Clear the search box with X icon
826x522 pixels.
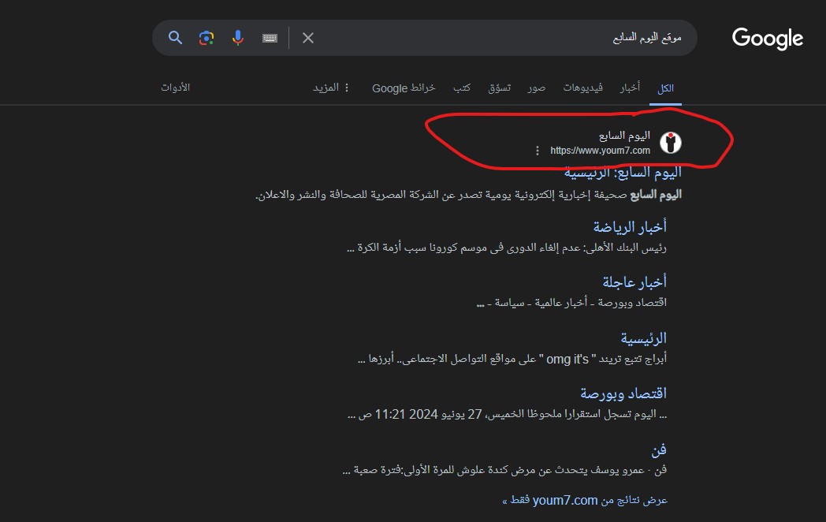coord(308,38)
